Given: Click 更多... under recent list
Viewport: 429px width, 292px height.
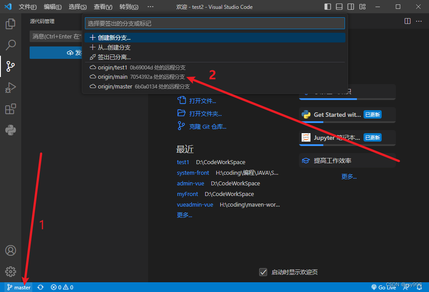Looking at the screenshot, I should [184, 215].
